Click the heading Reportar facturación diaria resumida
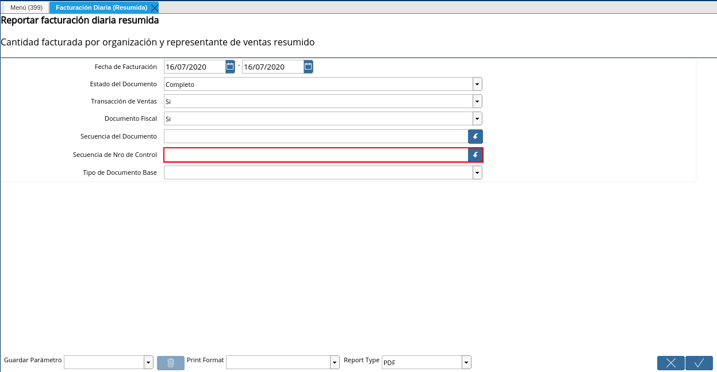 tap(80, 21)
